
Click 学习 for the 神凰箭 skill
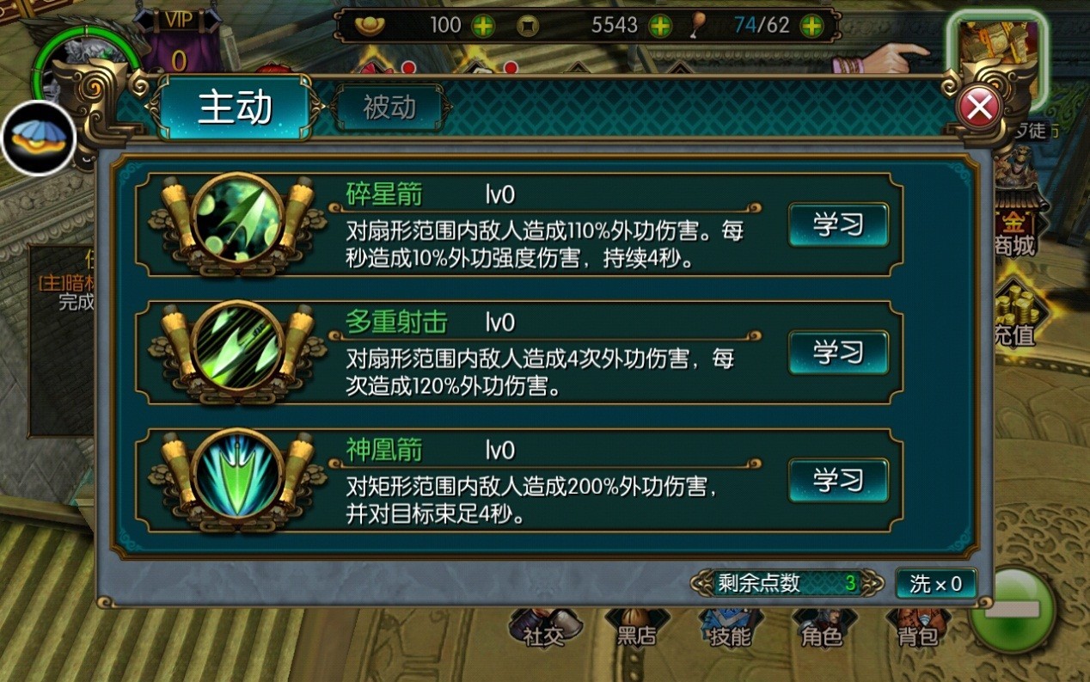(838, 479)
